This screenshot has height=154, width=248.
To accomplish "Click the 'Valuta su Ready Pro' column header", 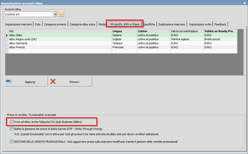I will coord(220,31).
